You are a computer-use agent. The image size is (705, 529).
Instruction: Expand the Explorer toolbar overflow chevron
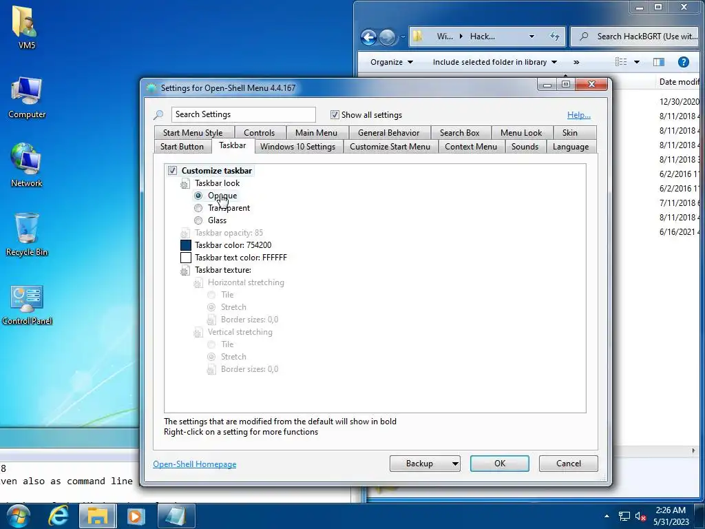[576, 62]
